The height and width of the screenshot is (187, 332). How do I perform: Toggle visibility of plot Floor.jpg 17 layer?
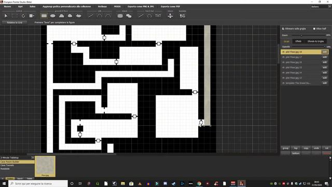tap(283, 57)
